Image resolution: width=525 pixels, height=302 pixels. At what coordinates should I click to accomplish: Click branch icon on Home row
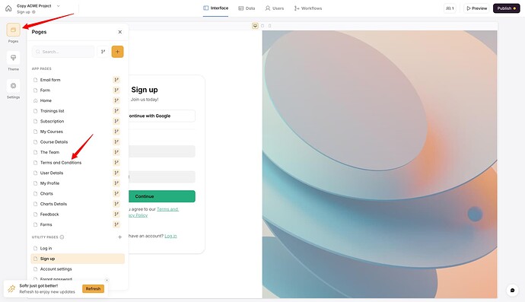pos(116,100)
